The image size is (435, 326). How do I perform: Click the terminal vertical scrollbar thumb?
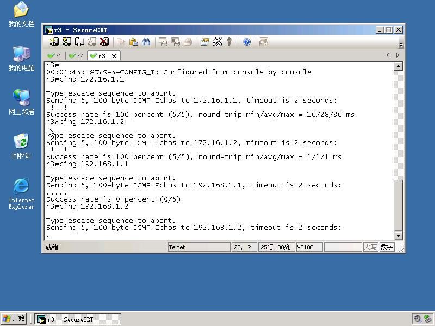point(399,206)
